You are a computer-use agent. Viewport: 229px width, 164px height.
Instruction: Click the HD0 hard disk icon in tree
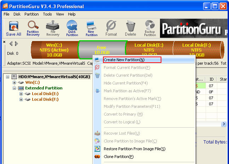point(14,77)
